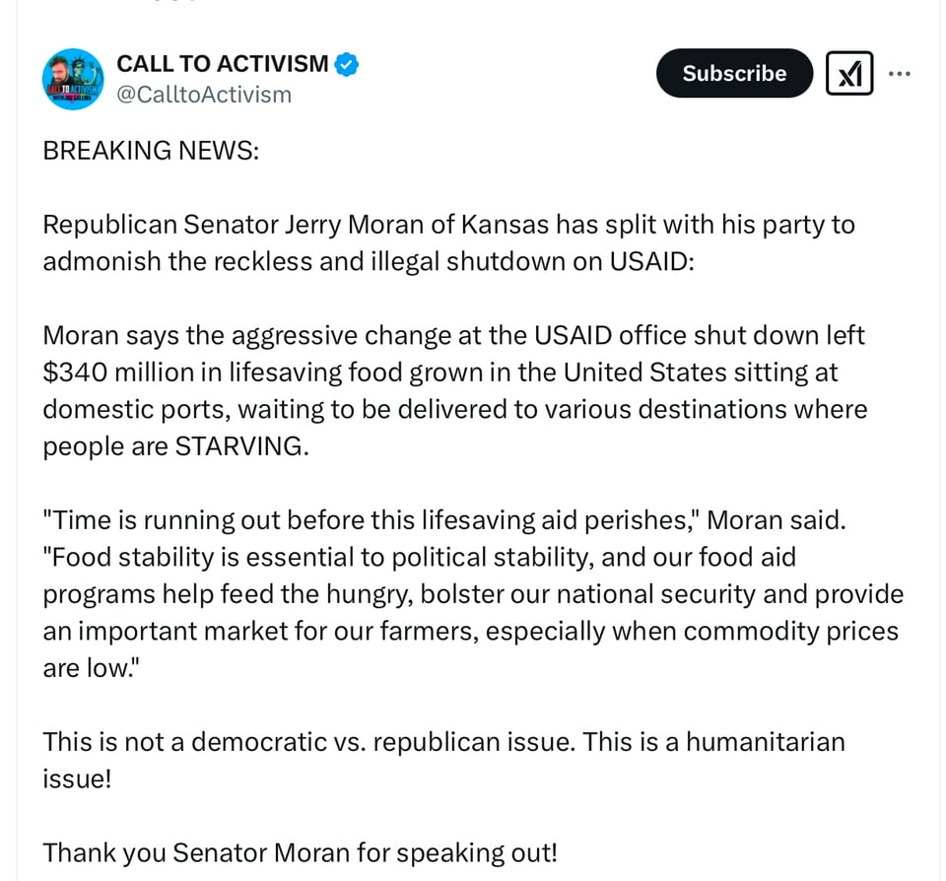Click 'Thank you Senator Moran for speaking out!'
The image size is (946, 881).
(x=300, y=851)
